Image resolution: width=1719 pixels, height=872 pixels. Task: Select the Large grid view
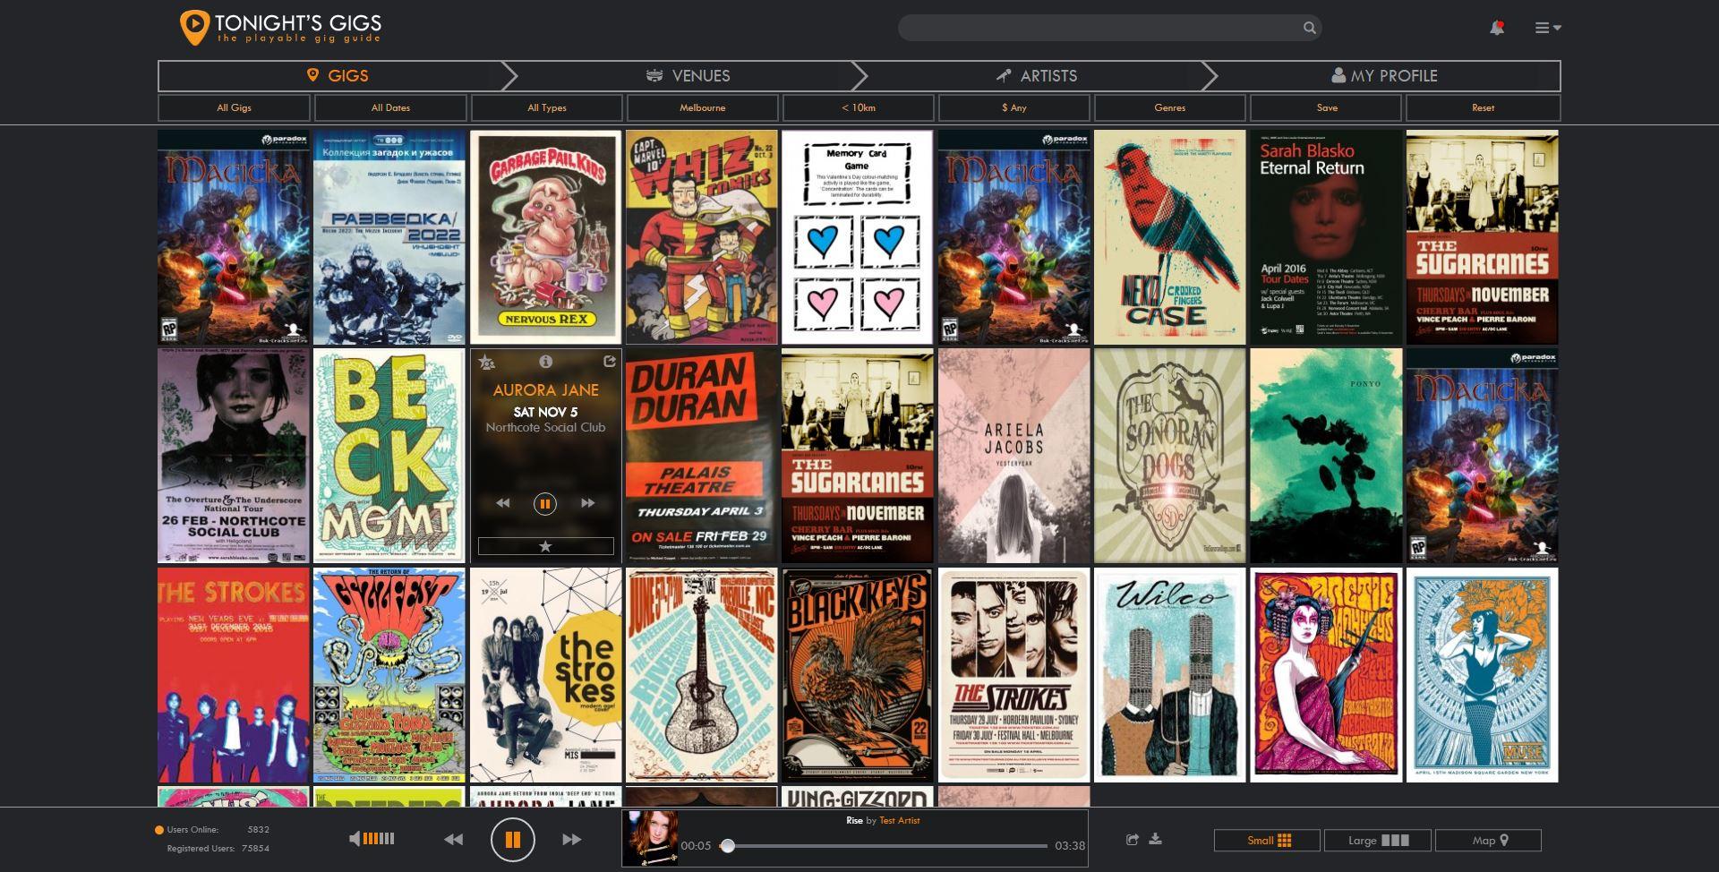tap(1377, 841)
